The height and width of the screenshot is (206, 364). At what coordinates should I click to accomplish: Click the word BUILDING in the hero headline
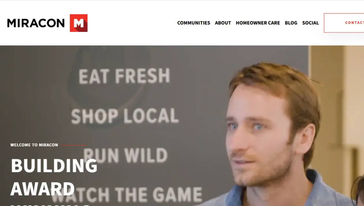click(54, 166)
